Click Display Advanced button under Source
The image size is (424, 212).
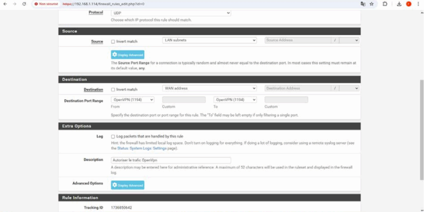click(128, 55)
